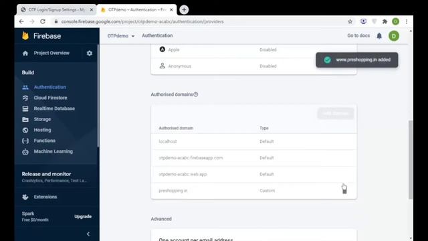Click the Upgrade plan button
Viewport: 428px width, 241px height.
click(83, 216)
